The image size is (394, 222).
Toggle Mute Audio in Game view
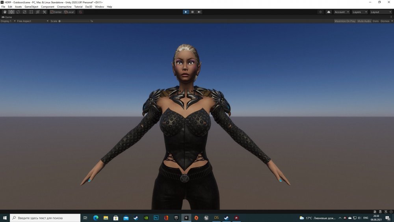click(364, 21)
